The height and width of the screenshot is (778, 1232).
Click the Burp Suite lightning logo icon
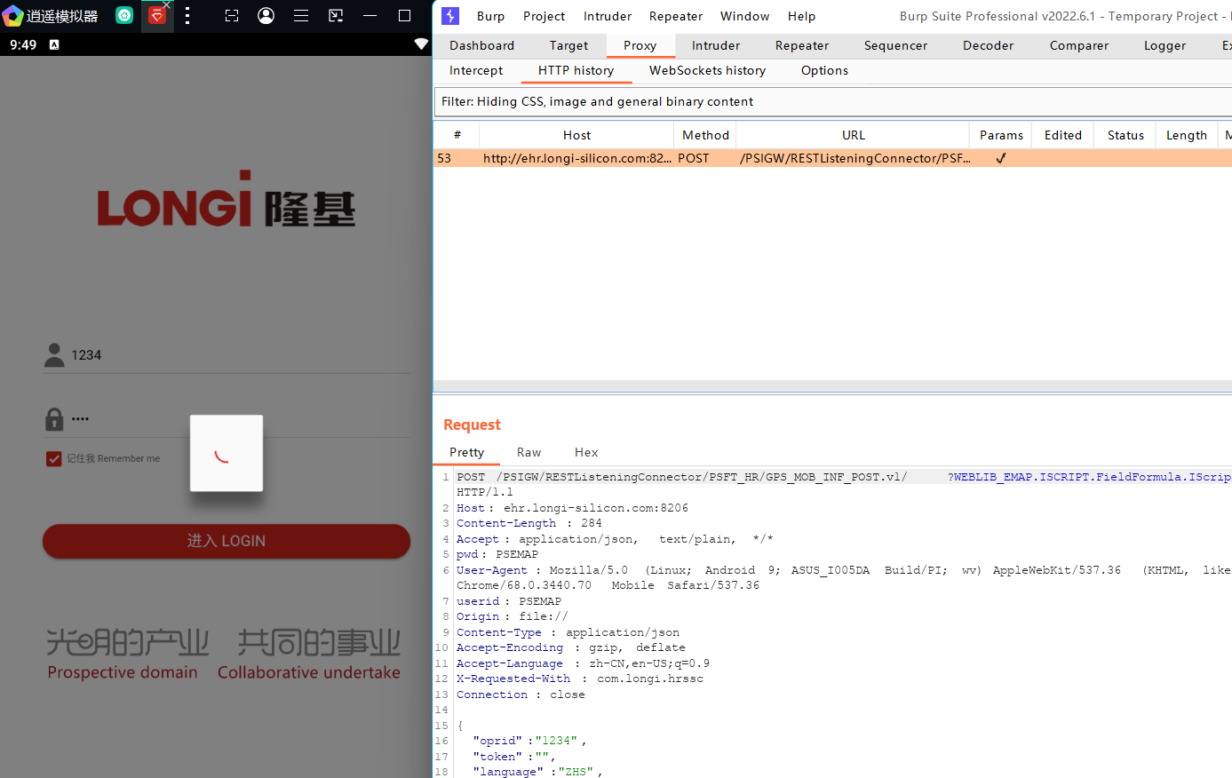click(x=450, y=16)
